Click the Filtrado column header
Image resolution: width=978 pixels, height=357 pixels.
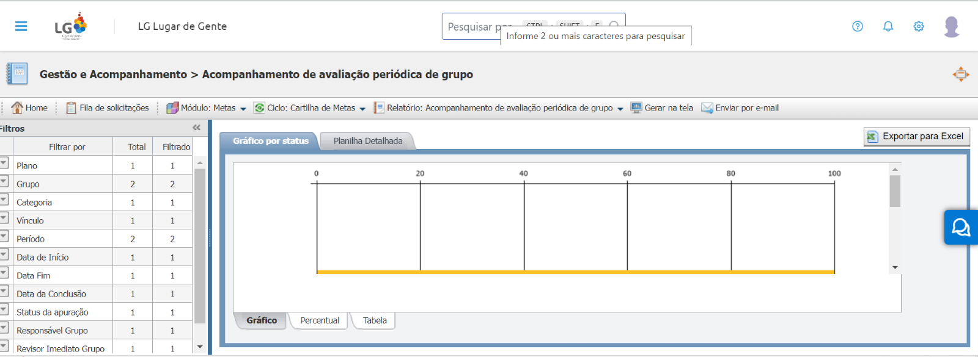point(173,147)
